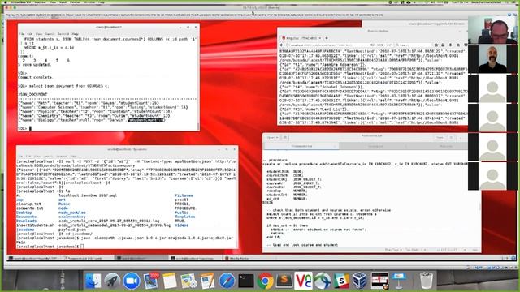Open the gedit hamburger menu icon
520x292 pixels.
tap(452, 137)
